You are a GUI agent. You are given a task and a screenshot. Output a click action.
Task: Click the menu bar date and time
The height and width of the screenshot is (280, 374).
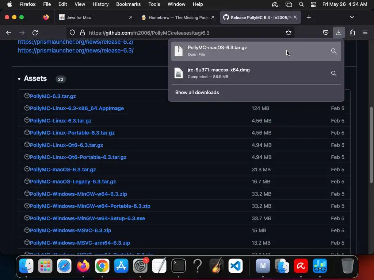345,4
